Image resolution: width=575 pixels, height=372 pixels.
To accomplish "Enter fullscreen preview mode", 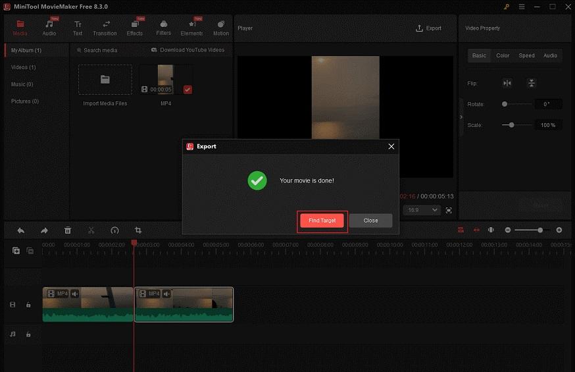I will point(449,210).
